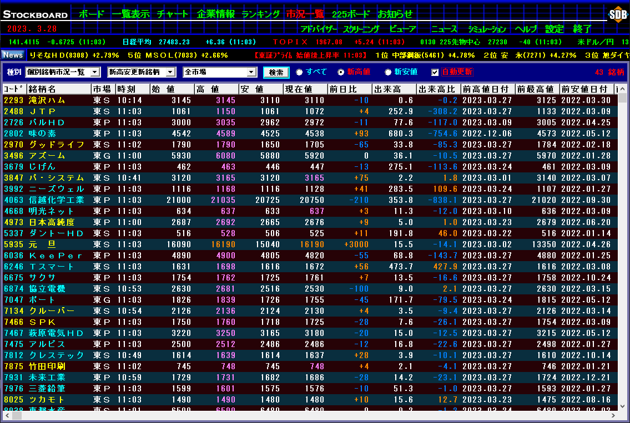Select 萩原電気ＨＤ in the list
This screenshot has width=630, height=423.
pyautogui.click(x=56, y=333)
